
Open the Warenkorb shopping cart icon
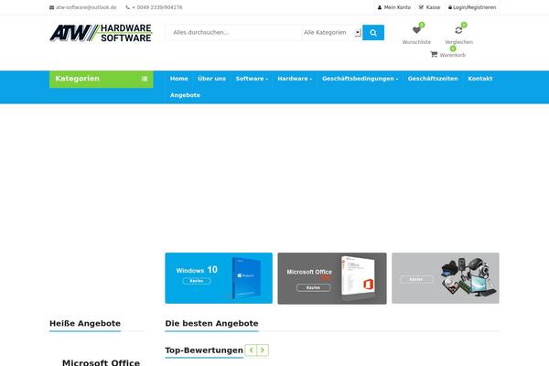point(434,54)
